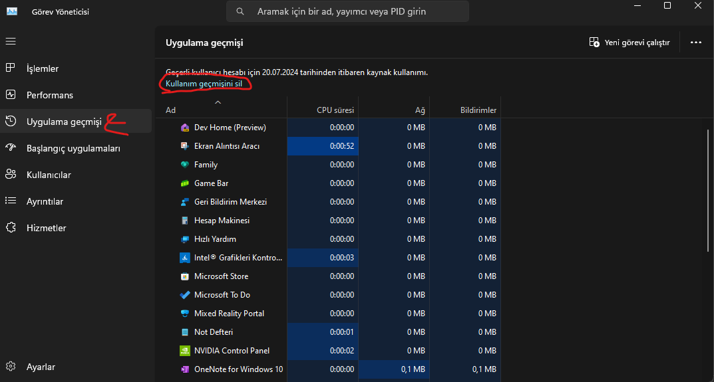Select the Microsoft Store row

328,276
